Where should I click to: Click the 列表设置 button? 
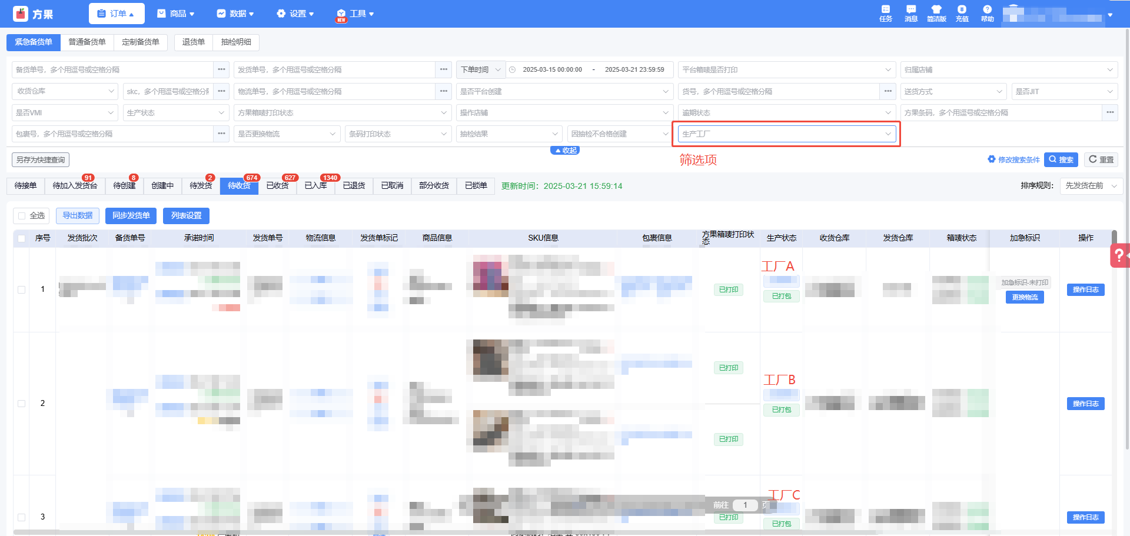[187, 216]
